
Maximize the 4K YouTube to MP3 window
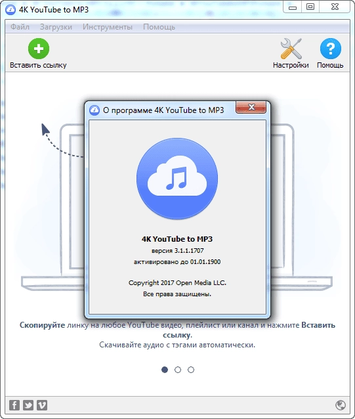tap(310, 7)
